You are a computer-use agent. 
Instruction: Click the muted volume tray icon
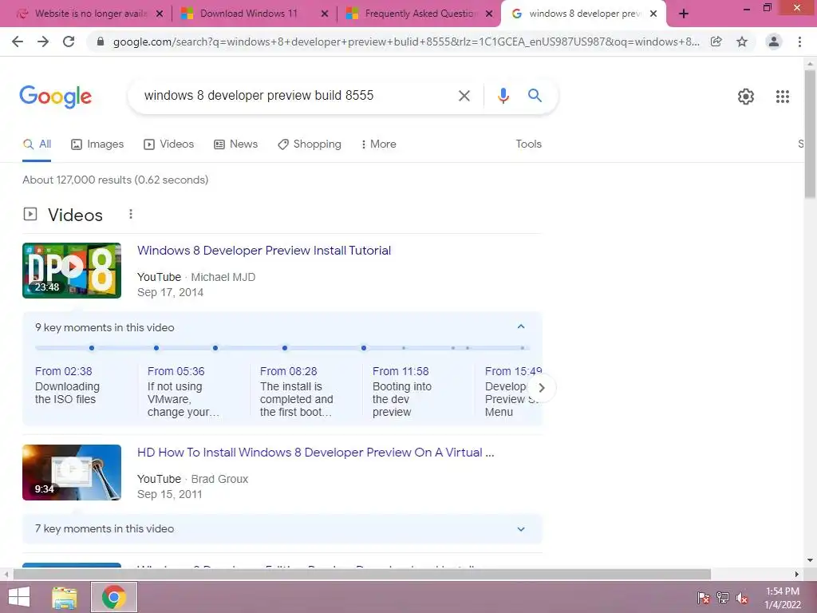tap(742, 598)
